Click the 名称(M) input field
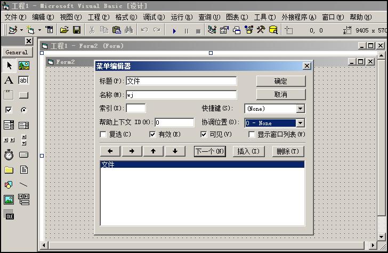Screen dimensions: 388x253 pyautogui.click(x=181, y=95)
